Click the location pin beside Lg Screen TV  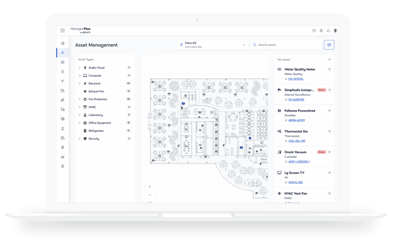329,173
